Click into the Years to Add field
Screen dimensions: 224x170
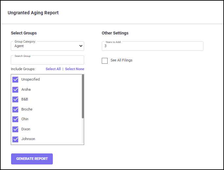(152, 46)
